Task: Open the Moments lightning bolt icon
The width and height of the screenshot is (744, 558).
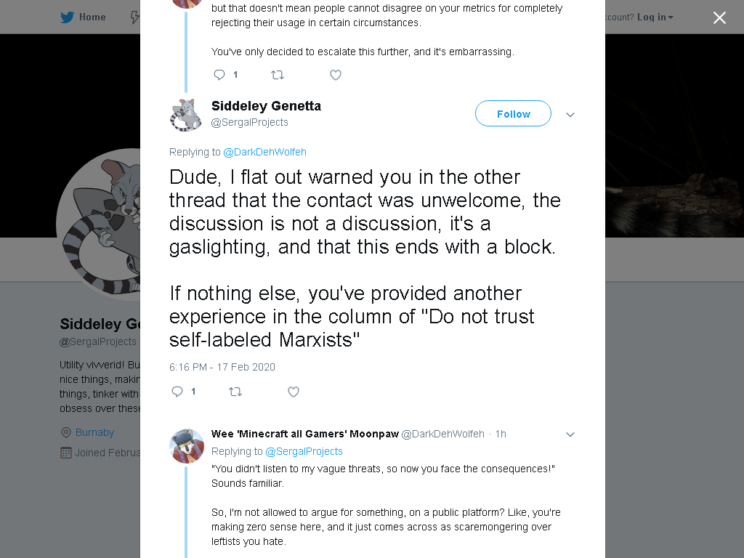Action: pos(134,17)
